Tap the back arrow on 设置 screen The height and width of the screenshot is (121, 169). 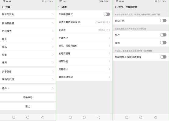(x=3, y=7)
